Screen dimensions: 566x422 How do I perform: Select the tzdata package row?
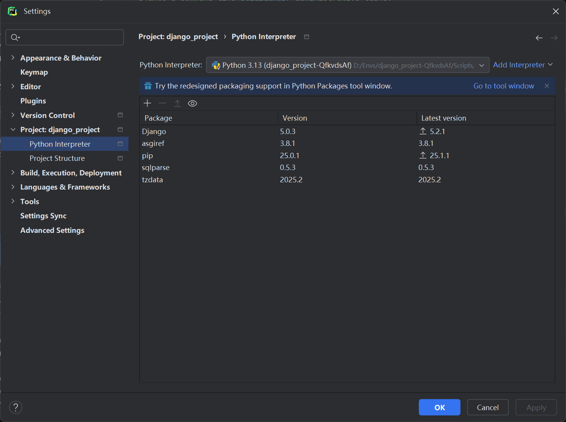[x=347, y=180]
